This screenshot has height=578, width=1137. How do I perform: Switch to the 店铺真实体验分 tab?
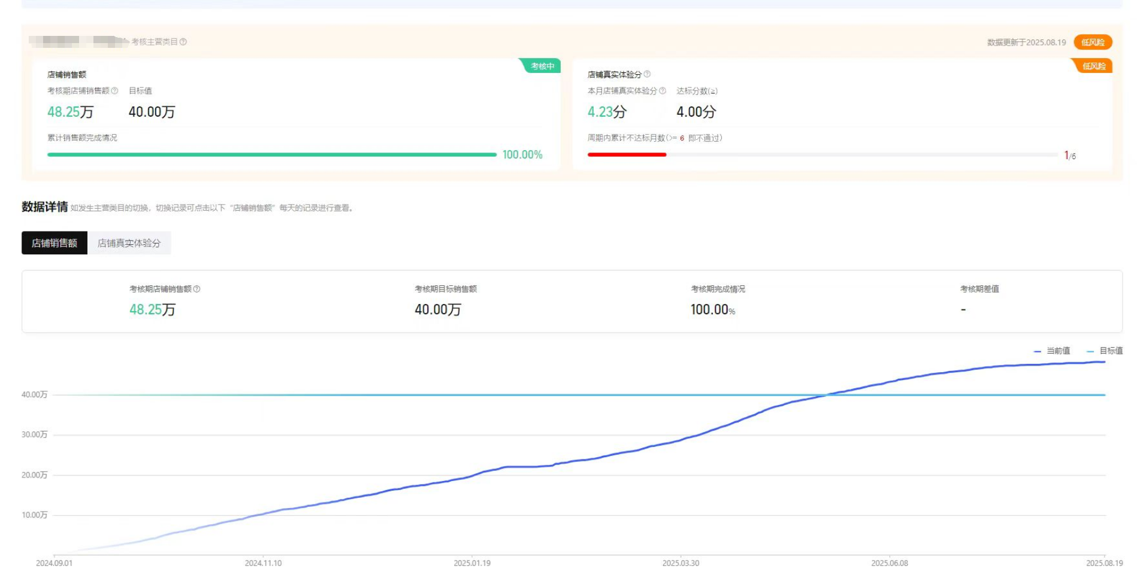coord(129,243)
